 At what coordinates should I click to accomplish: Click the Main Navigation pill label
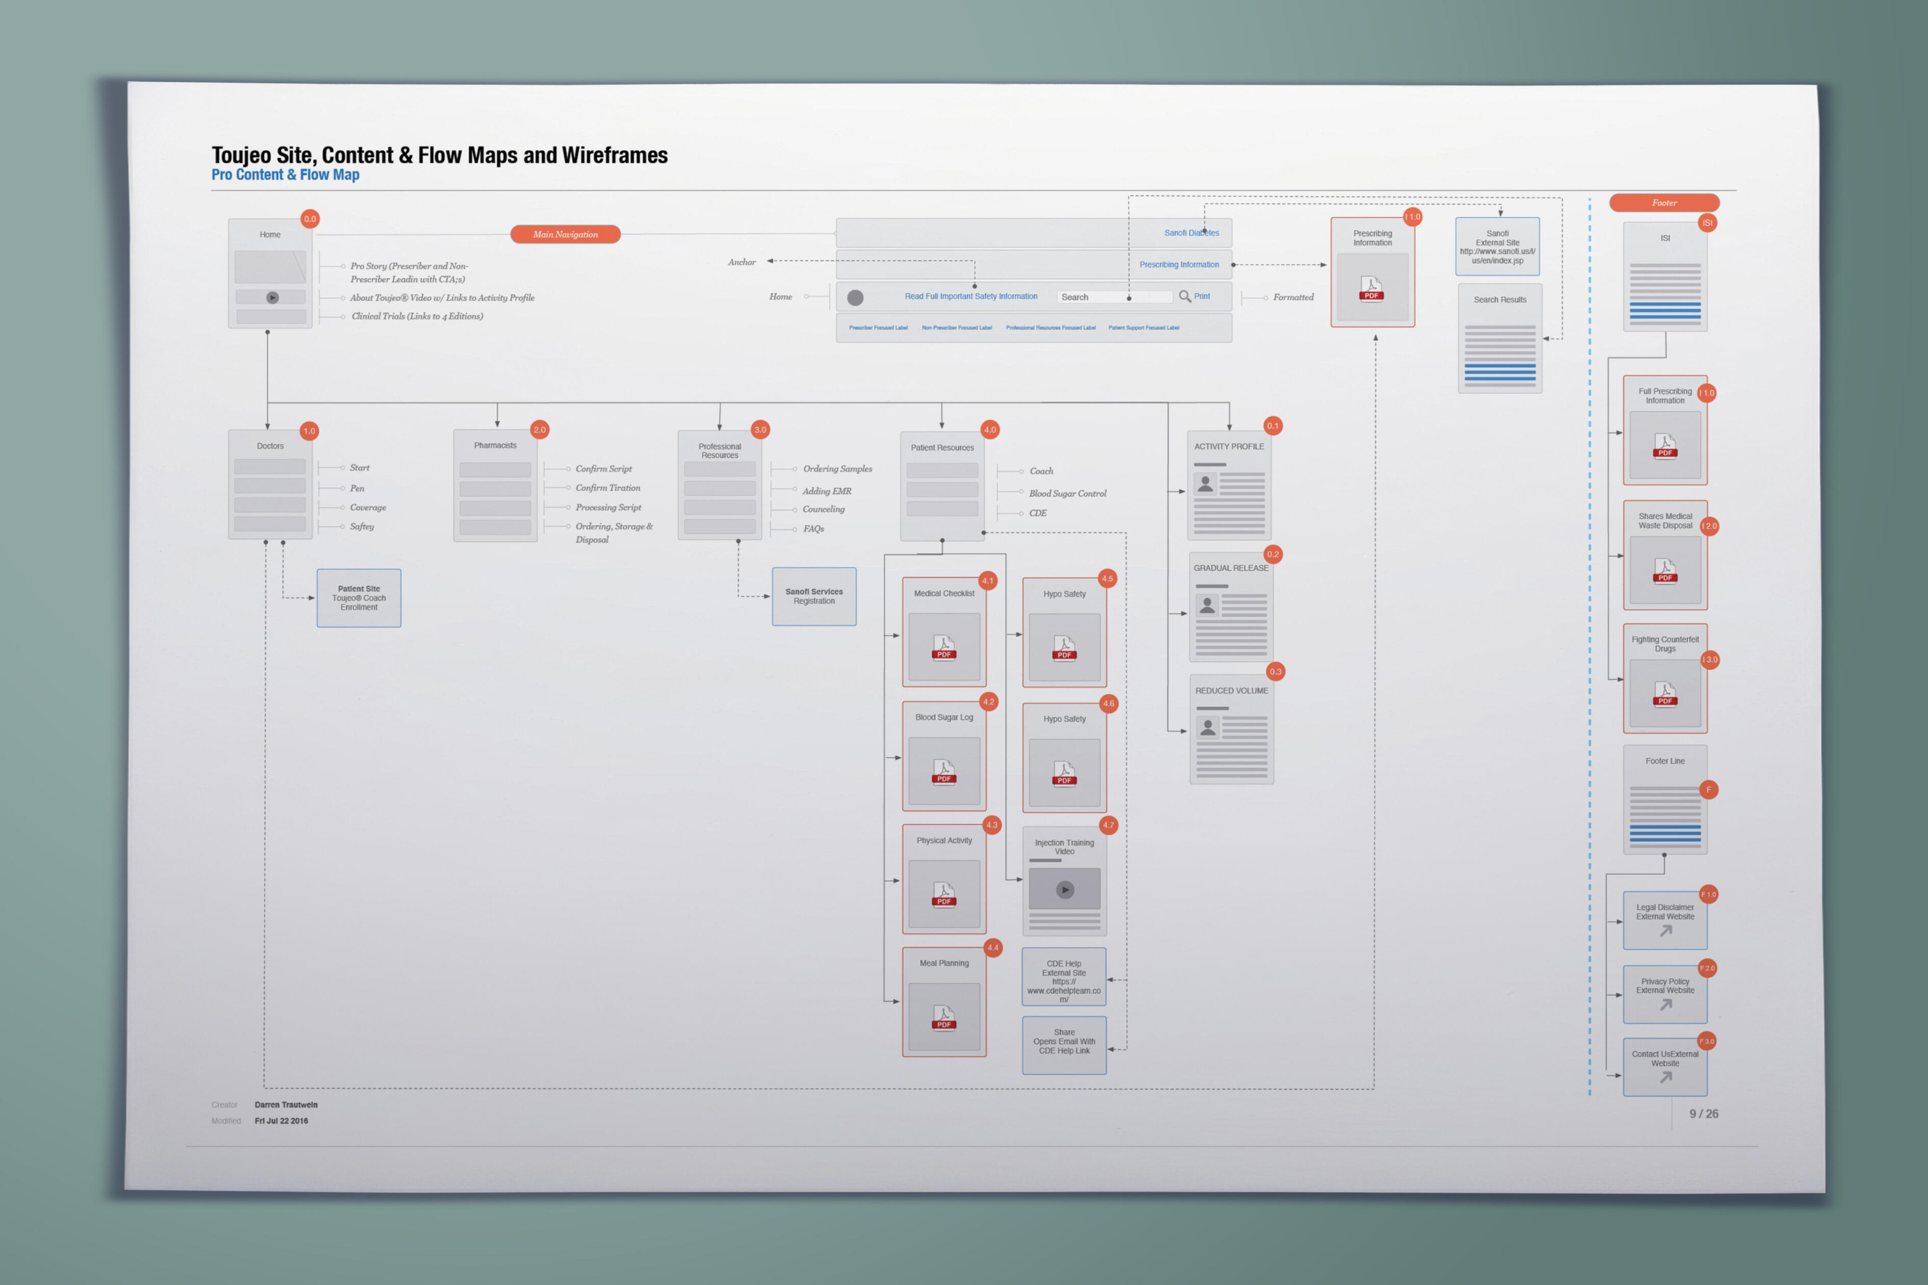[565, 234]
